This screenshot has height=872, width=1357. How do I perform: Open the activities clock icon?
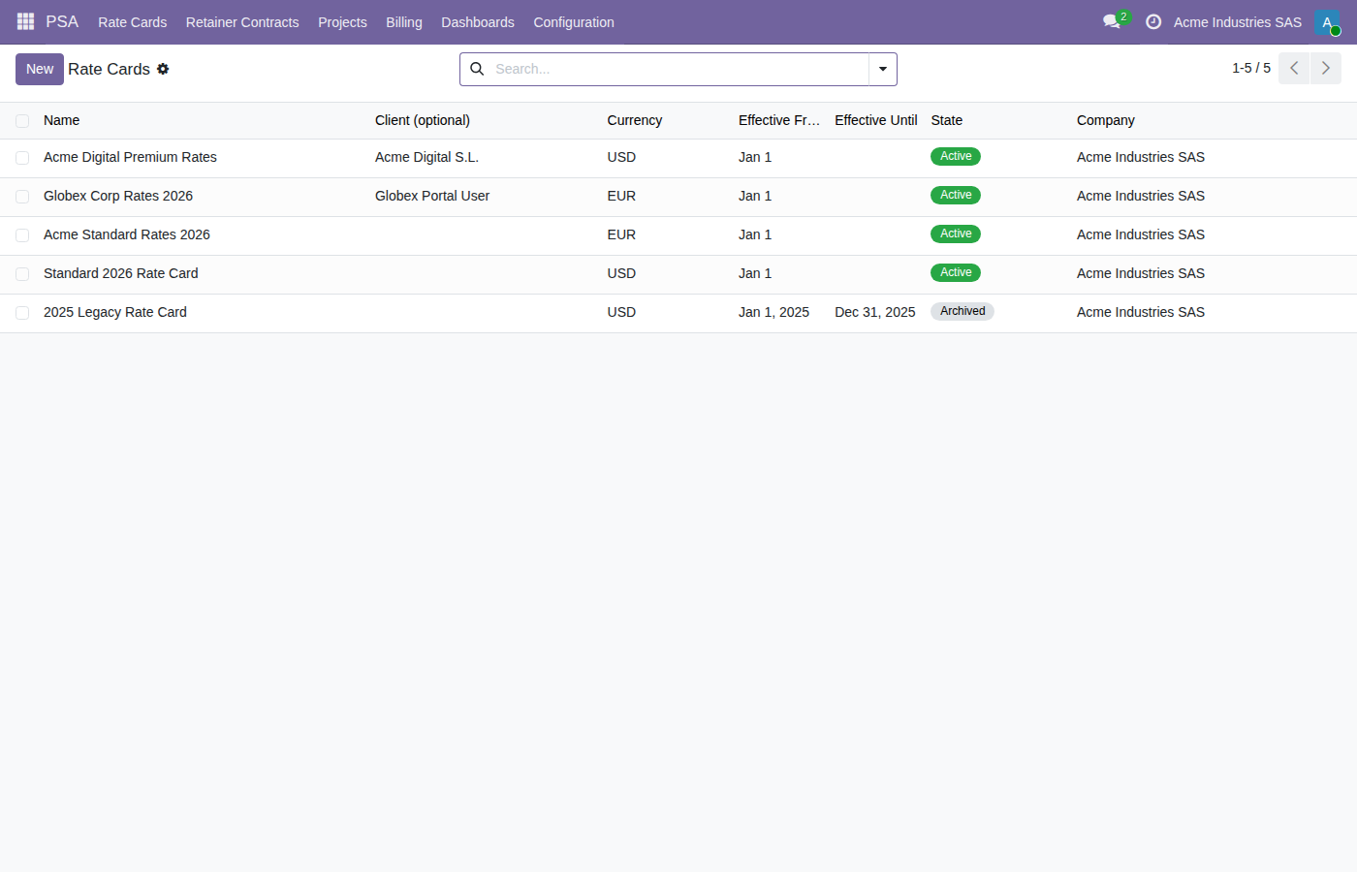1153,21
